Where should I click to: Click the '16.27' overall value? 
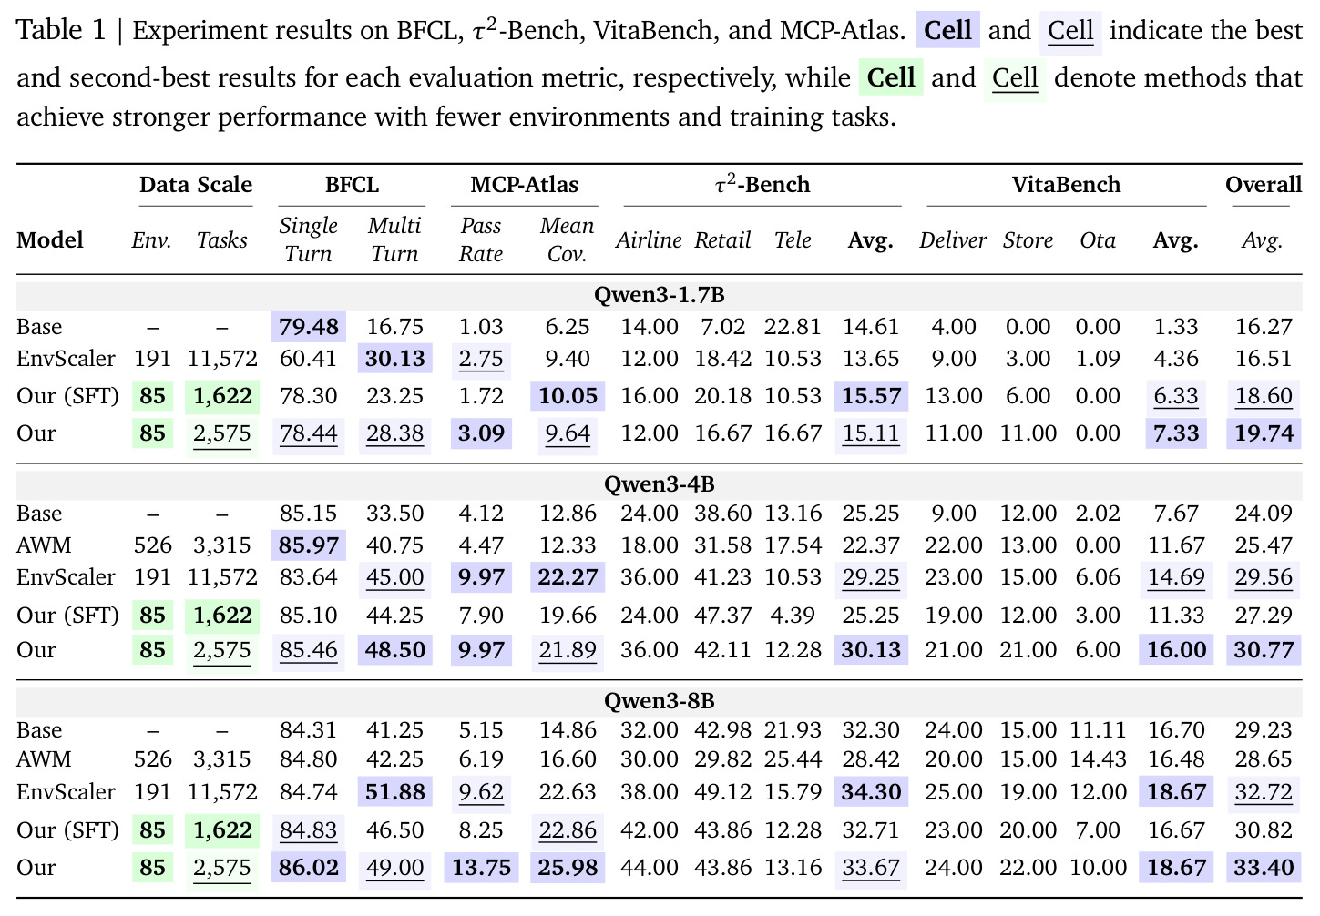point(1264,327)
